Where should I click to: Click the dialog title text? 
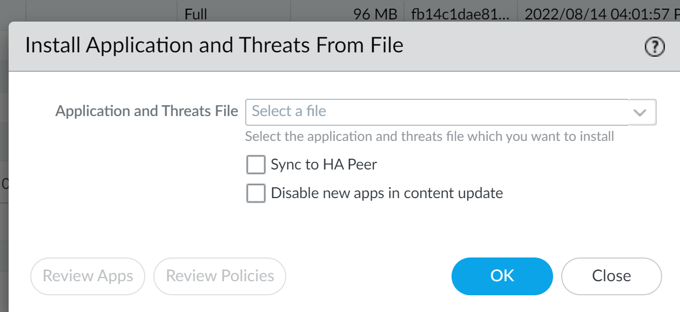(214, 45)
